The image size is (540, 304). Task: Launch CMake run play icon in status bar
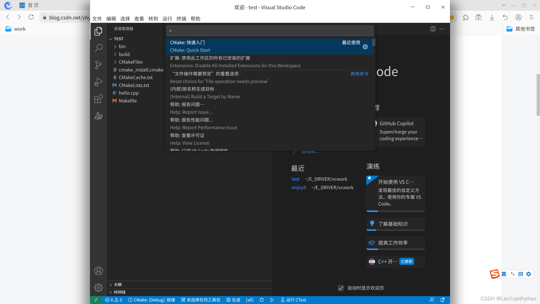click(x=272, y=300)
